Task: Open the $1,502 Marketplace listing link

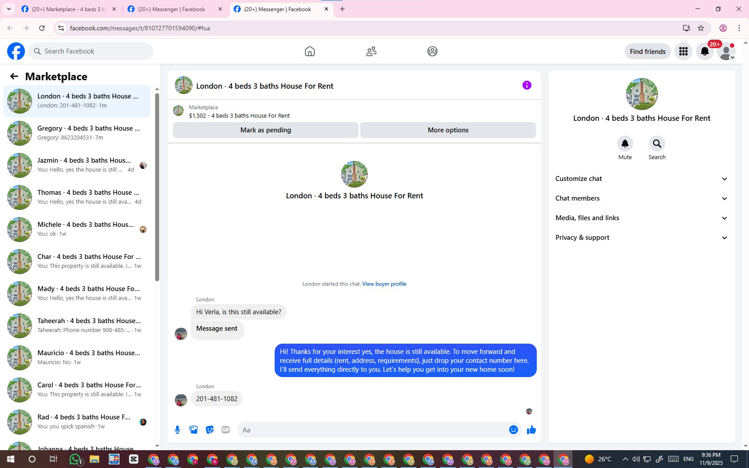Action: [239, 115]
